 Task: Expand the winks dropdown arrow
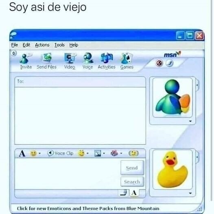[87, 153]
